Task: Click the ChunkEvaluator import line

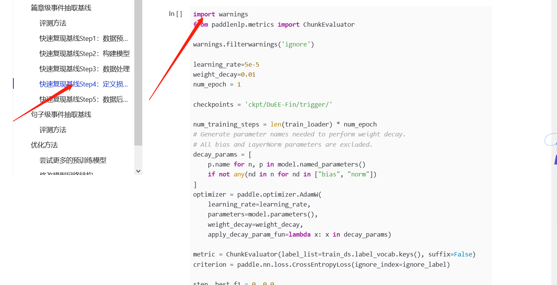Action: [x=274, y=24]
